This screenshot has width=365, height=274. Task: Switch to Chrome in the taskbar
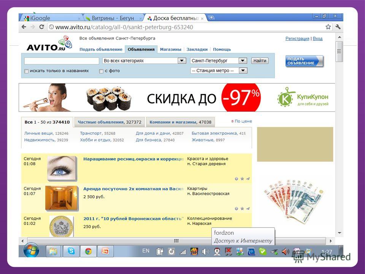[88, 251]
